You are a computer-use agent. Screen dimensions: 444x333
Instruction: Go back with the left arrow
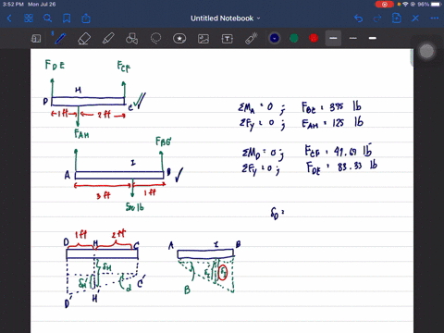(9, 18)
